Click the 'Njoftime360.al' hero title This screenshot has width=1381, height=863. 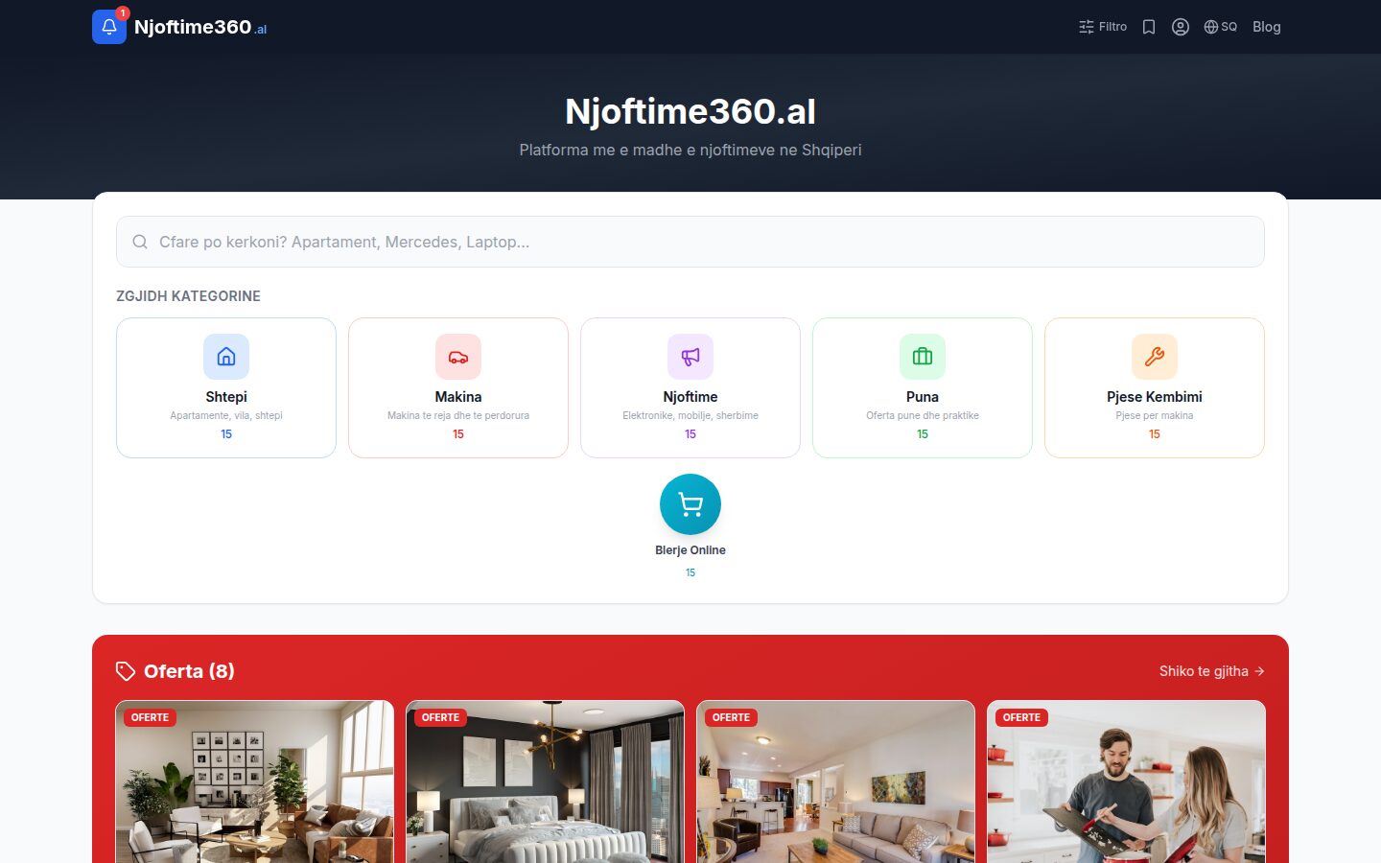690,111
